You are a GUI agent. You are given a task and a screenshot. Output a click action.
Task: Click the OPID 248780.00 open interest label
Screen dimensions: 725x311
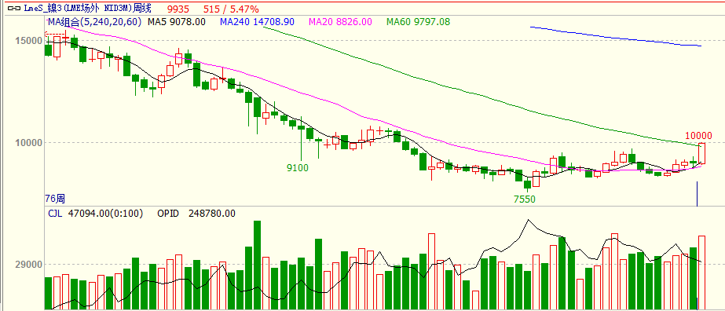[196, 214]
